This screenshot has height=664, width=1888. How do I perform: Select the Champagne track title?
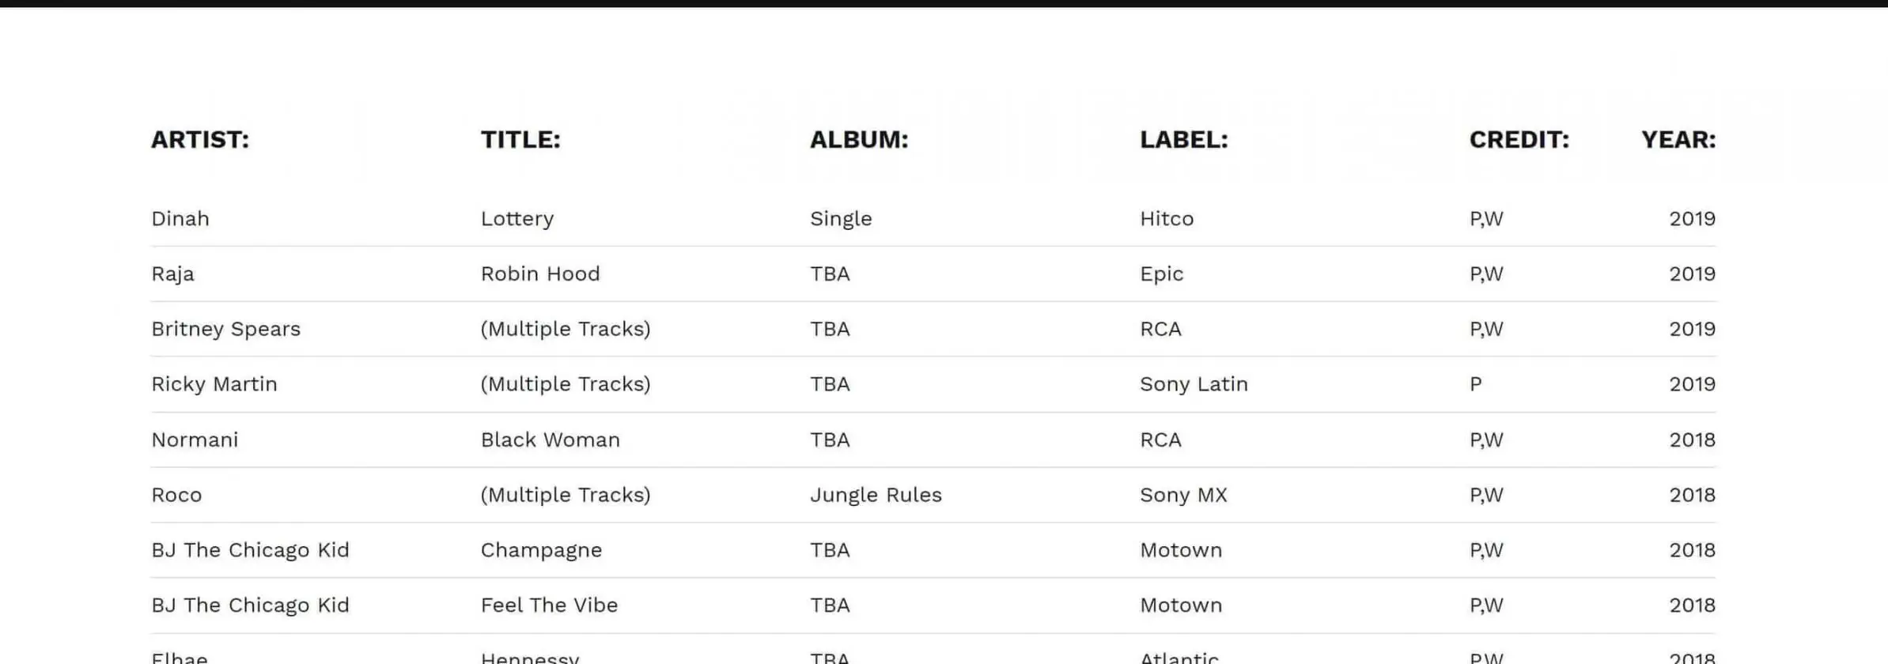(541, 550)
